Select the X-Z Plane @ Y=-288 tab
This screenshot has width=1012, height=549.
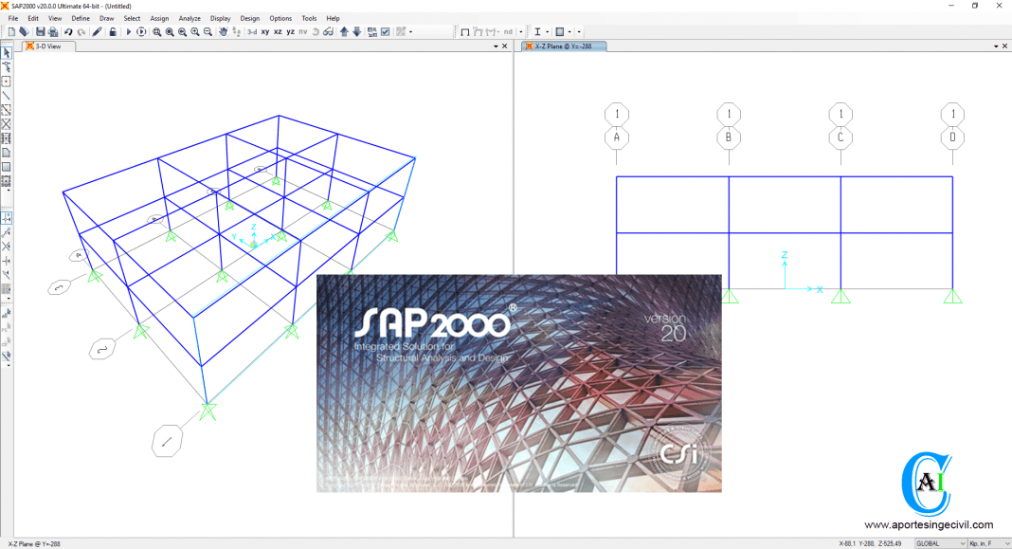[563, 46]
